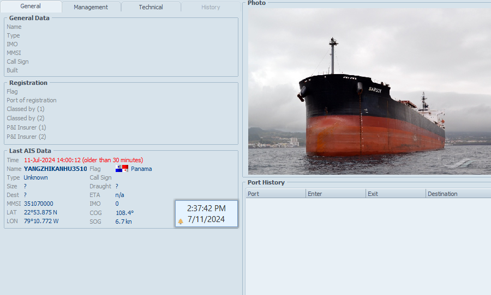Viewport: 491px width, 295px height.
Task: Sort Port History by Destination column
Action: [458, 194]
